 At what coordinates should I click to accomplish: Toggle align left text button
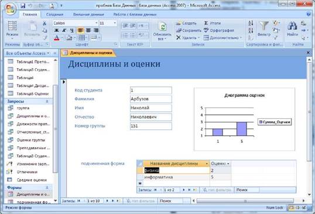[81, 30]
